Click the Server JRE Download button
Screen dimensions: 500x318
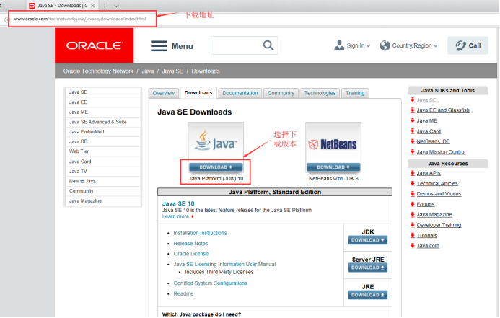click(368, 268)
